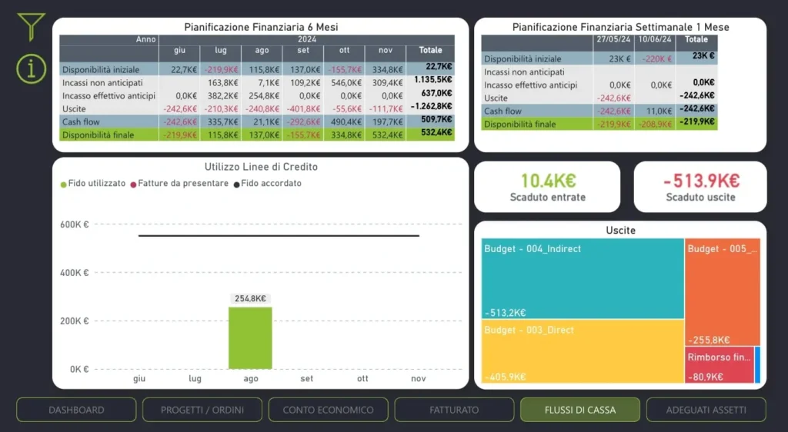Viewport: 788px width, 432px height.
Task: Select the Budget - 004_Indirect treemap tile
Action: pos(583,279)
